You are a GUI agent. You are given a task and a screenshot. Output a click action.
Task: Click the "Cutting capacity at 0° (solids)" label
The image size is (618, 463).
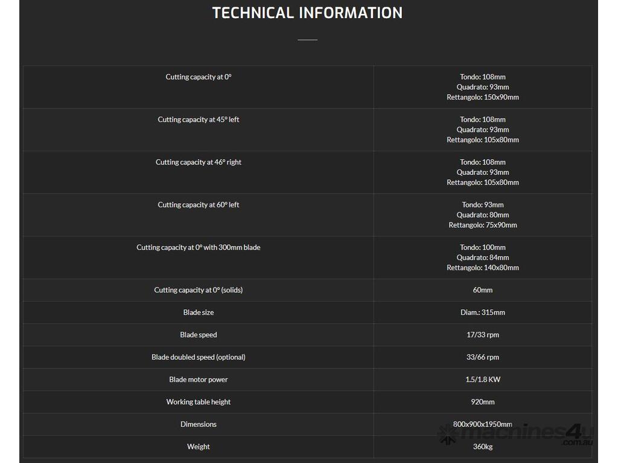(199, 290)
